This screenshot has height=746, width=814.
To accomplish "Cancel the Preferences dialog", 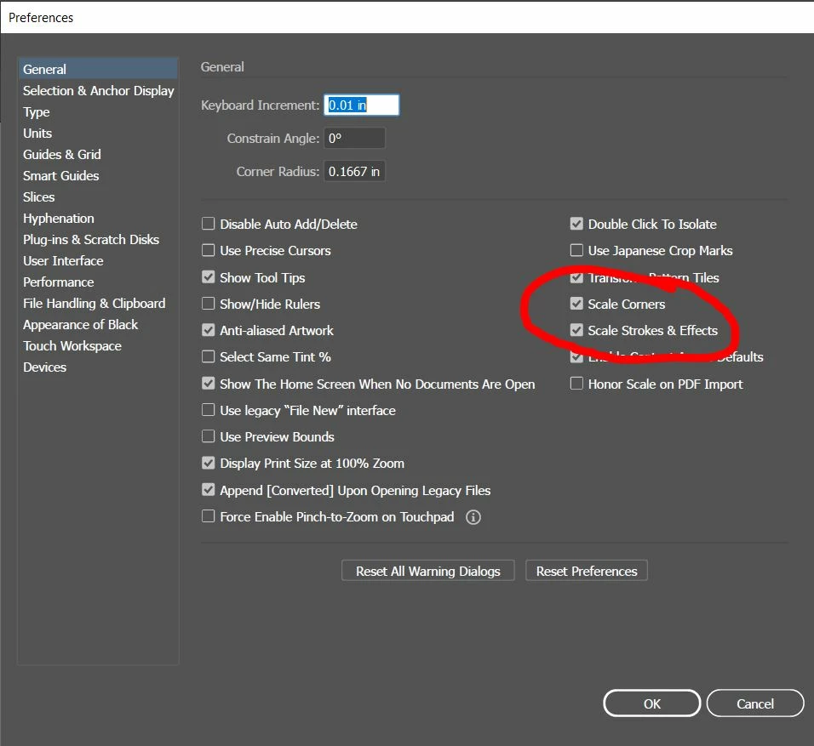I will (755, 703).
